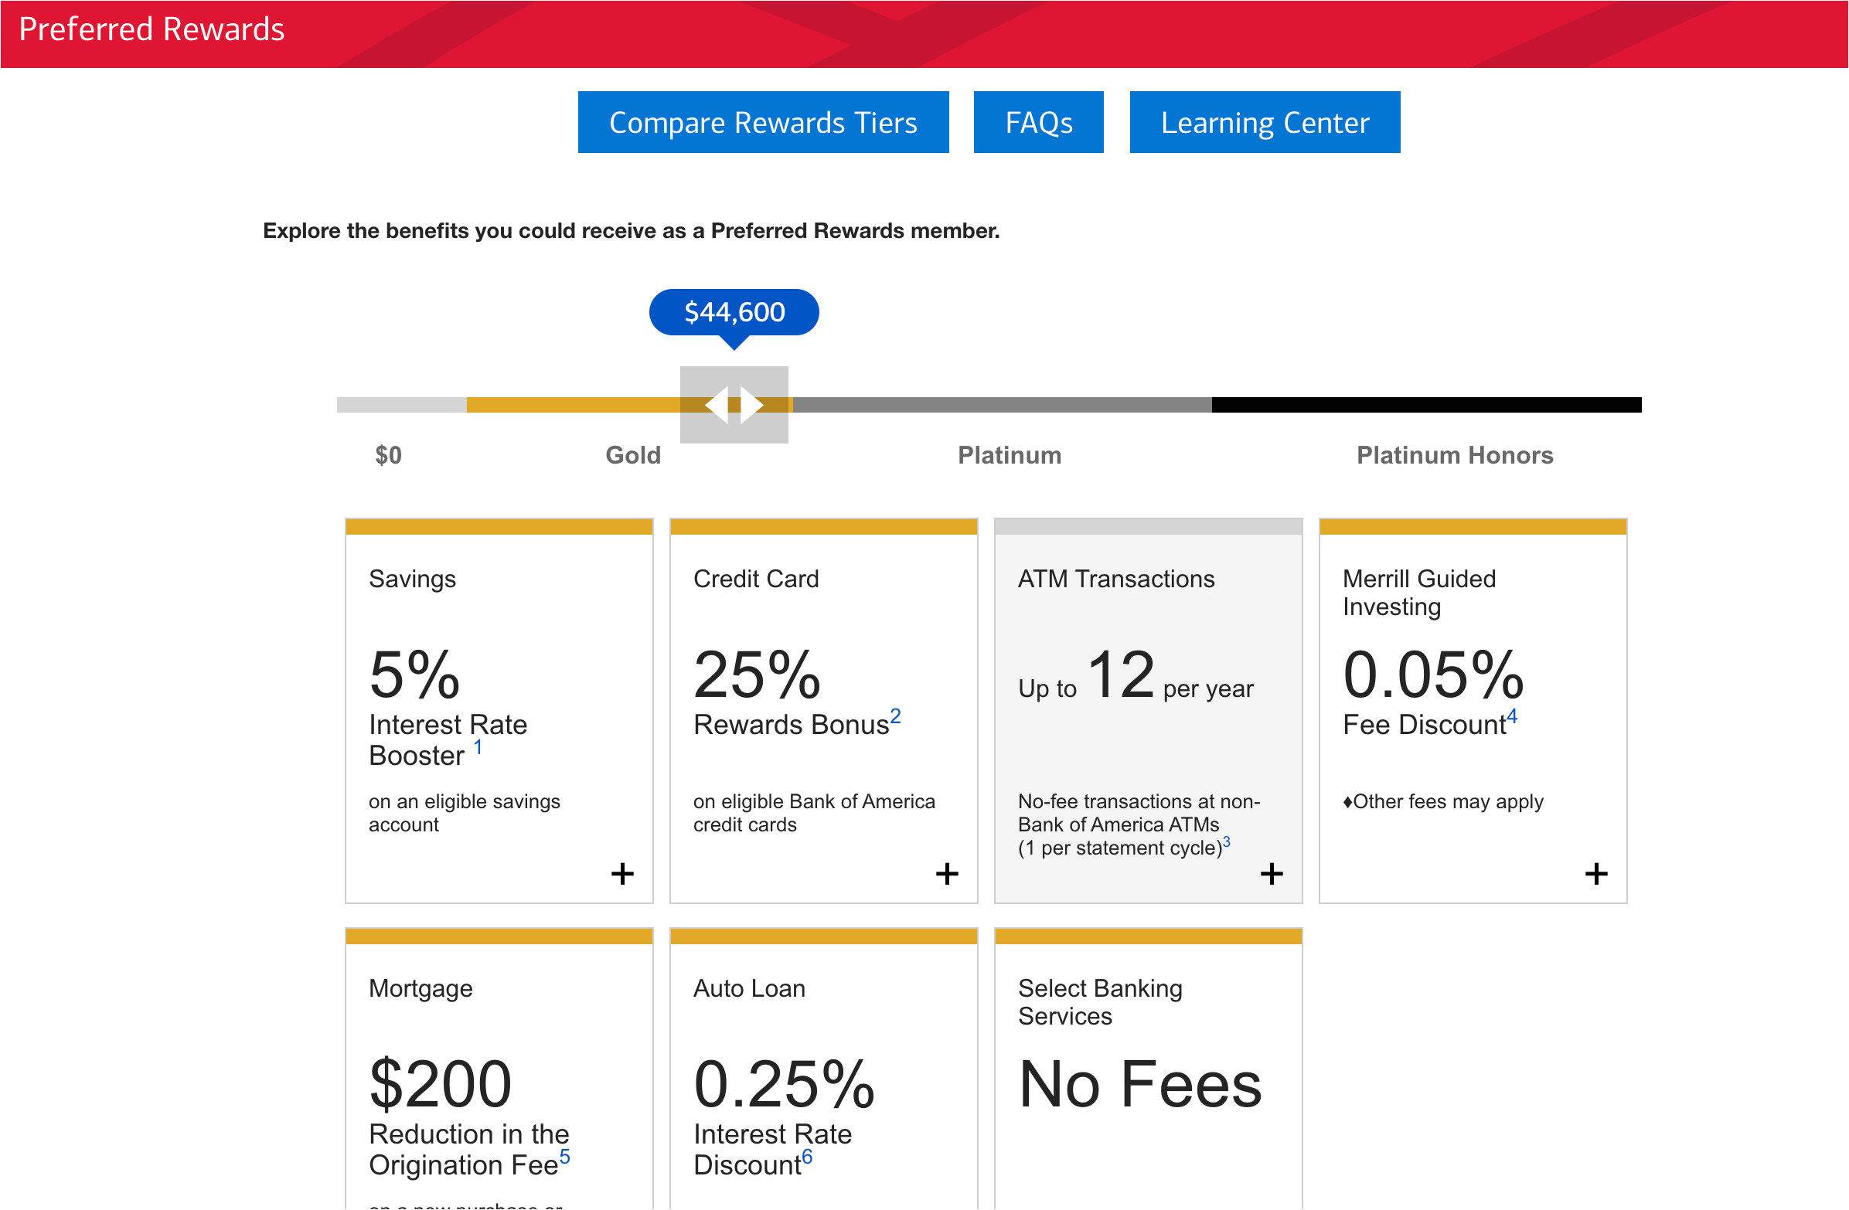The image size is (1849, 1210).
Task: Click 'Other fees may apply' note
Action: coord(1442,801)
